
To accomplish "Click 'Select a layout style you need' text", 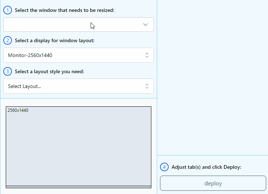I will coord(49,71).
